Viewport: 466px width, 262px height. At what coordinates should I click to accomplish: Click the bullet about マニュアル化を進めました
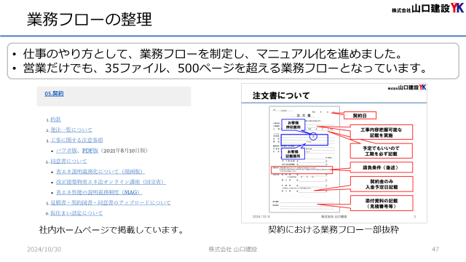(x=213, y=54)
